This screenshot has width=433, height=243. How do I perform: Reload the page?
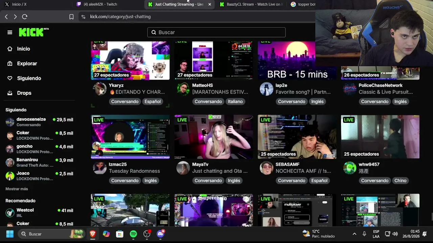click(x=25, y=17)
